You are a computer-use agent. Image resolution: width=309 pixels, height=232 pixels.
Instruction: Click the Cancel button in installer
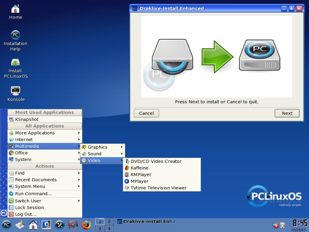tap(146, 113)
